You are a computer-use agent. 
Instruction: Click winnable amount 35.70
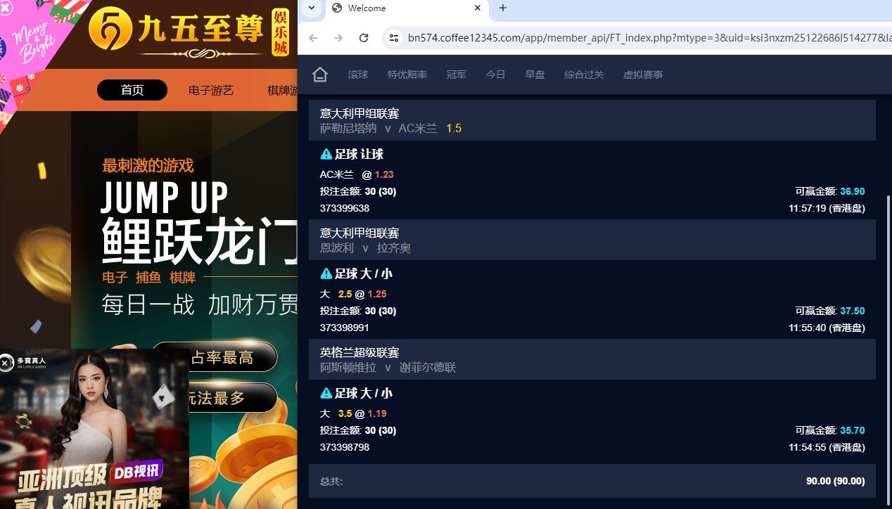(x=853, y=430)
